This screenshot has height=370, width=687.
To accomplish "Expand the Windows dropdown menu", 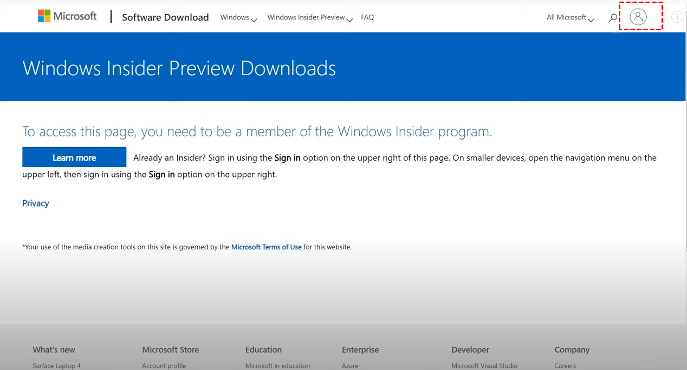I will (238, 18).
